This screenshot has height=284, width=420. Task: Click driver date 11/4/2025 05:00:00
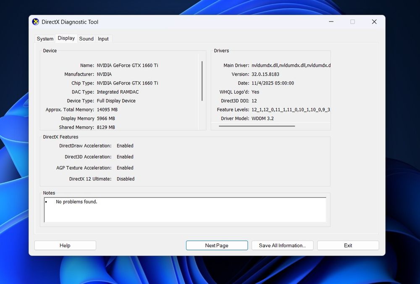[273, 83]
